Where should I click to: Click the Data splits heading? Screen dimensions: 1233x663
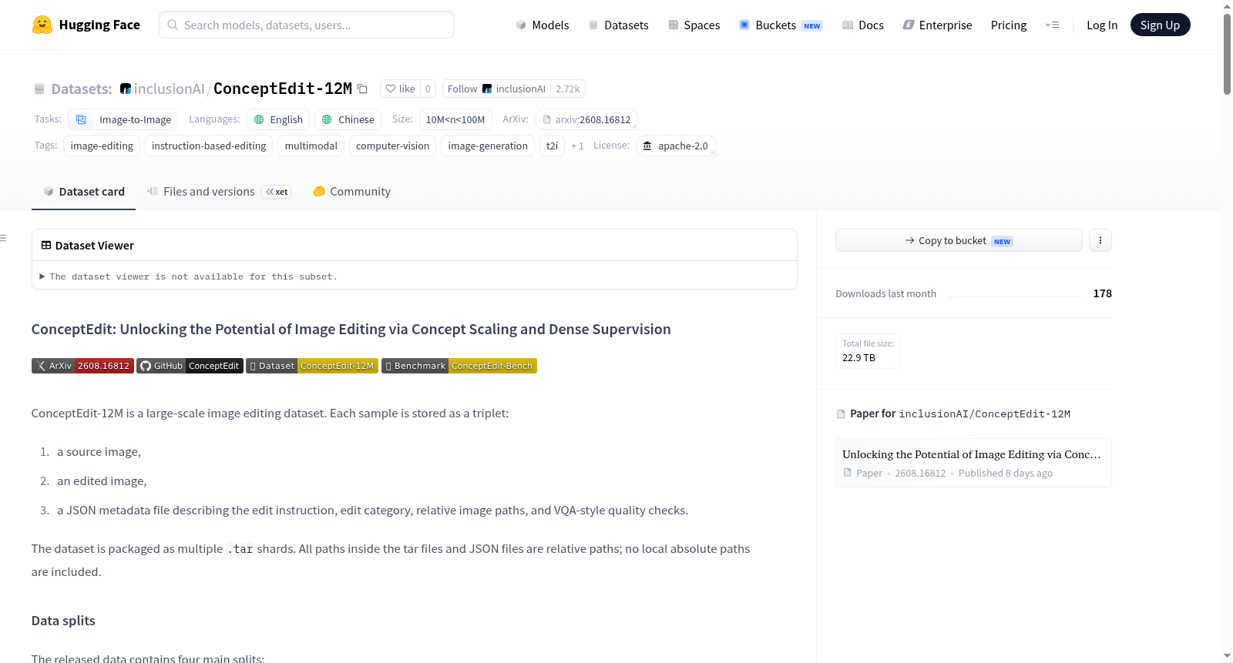click(x=63, y=621)
